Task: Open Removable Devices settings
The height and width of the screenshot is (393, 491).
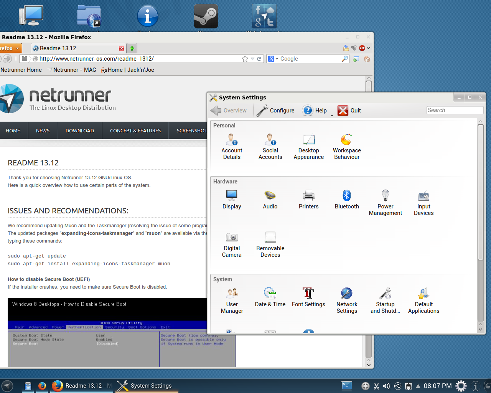Action: pos(270,244)
